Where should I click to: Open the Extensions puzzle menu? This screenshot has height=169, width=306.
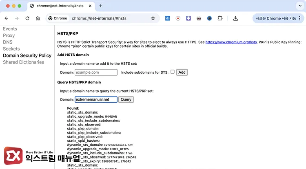click(220, 18)
